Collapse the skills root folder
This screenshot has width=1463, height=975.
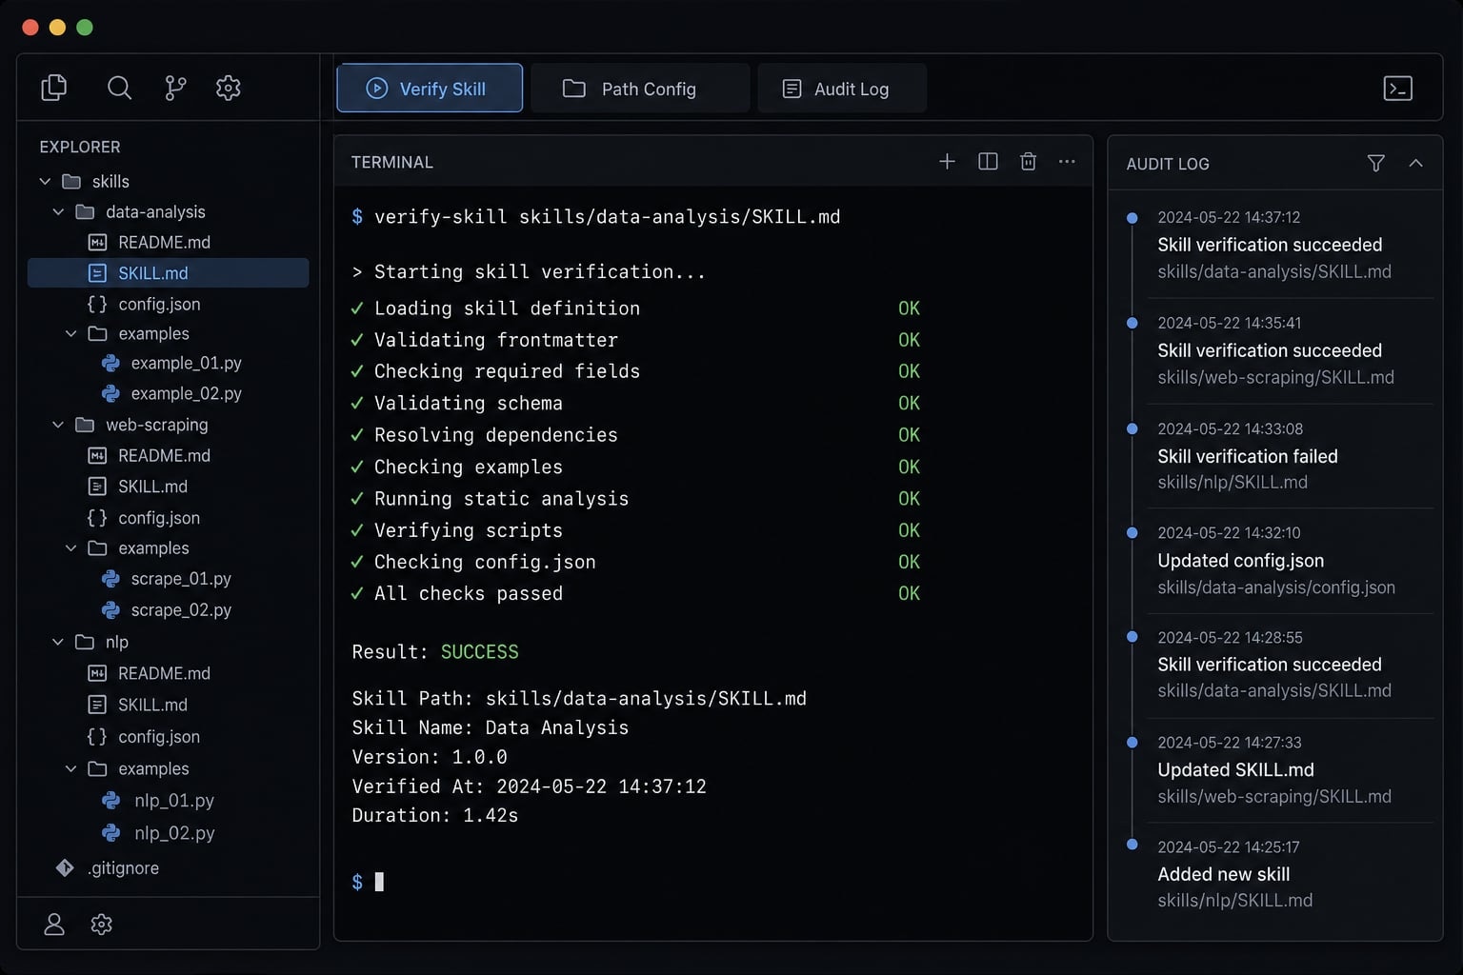(45, 181)
